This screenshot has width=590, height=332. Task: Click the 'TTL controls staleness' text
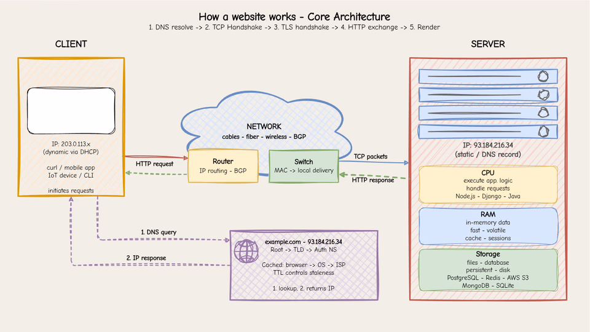[x=304, y=272]
